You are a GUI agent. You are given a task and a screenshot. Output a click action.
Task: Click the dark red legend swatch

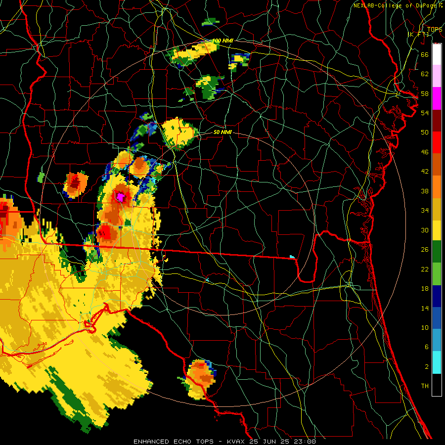point(437,121)
